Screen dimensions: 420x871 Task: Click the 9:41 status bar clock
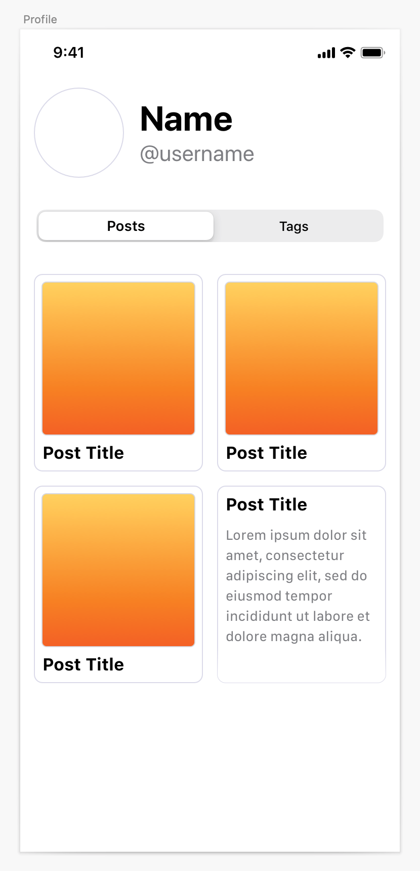click(x=69, y=52)
